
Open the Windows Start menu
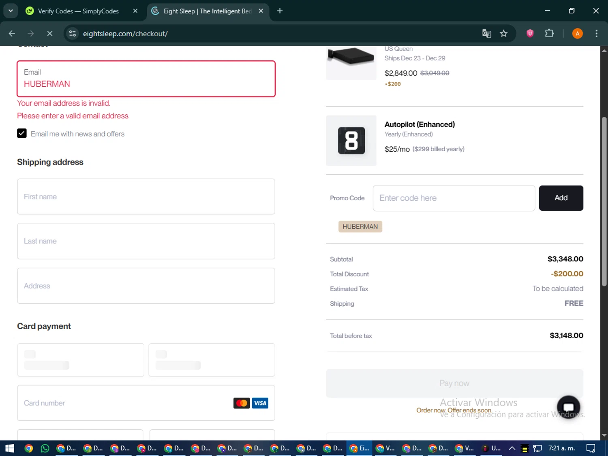tap(10, 448)
